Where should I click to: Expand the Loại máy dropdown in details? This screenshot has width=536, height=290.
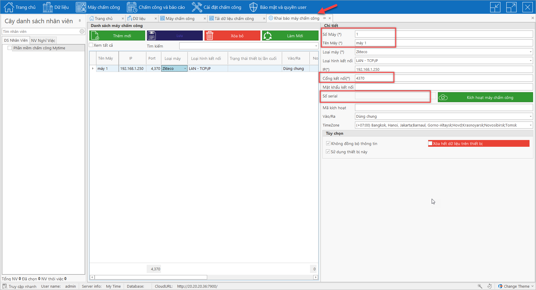[530, 52]
